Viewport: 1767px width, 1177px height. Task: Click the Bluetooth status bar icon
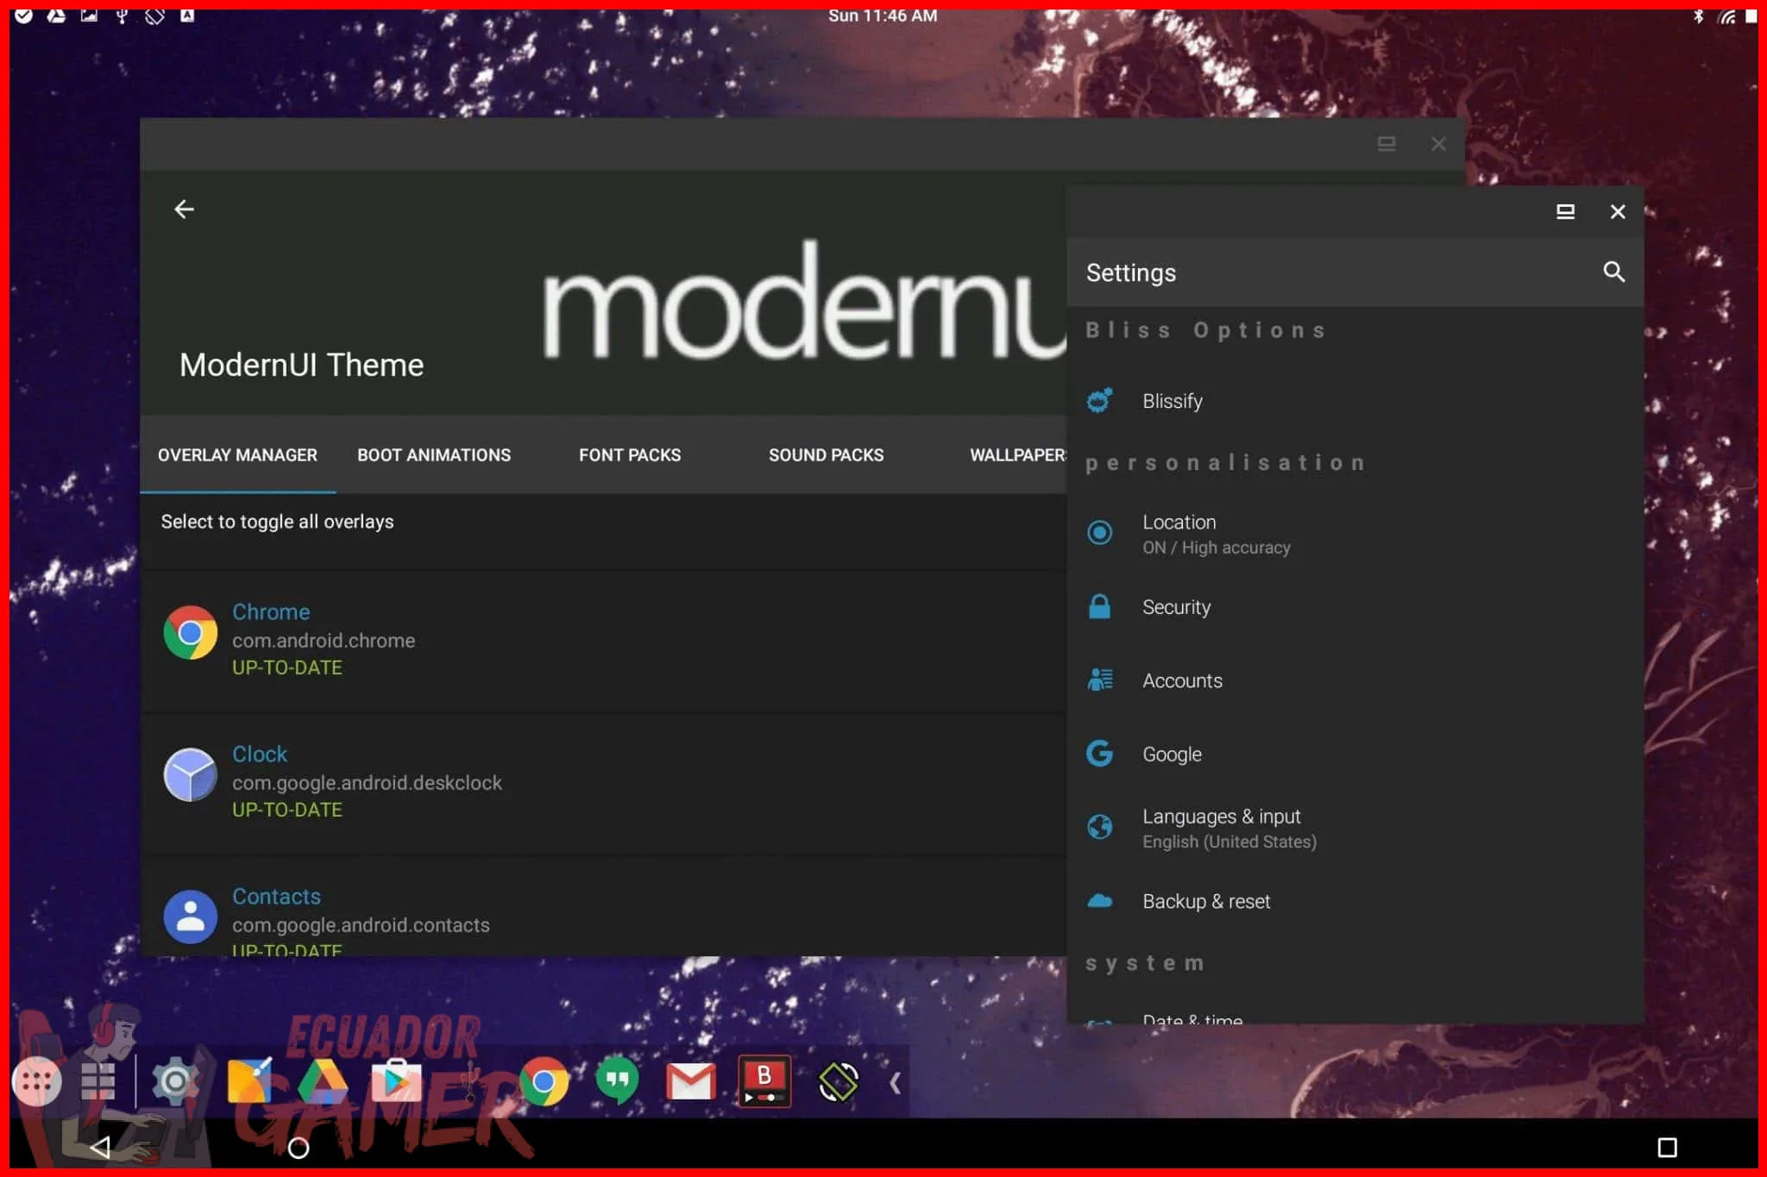pos(1698,16)
